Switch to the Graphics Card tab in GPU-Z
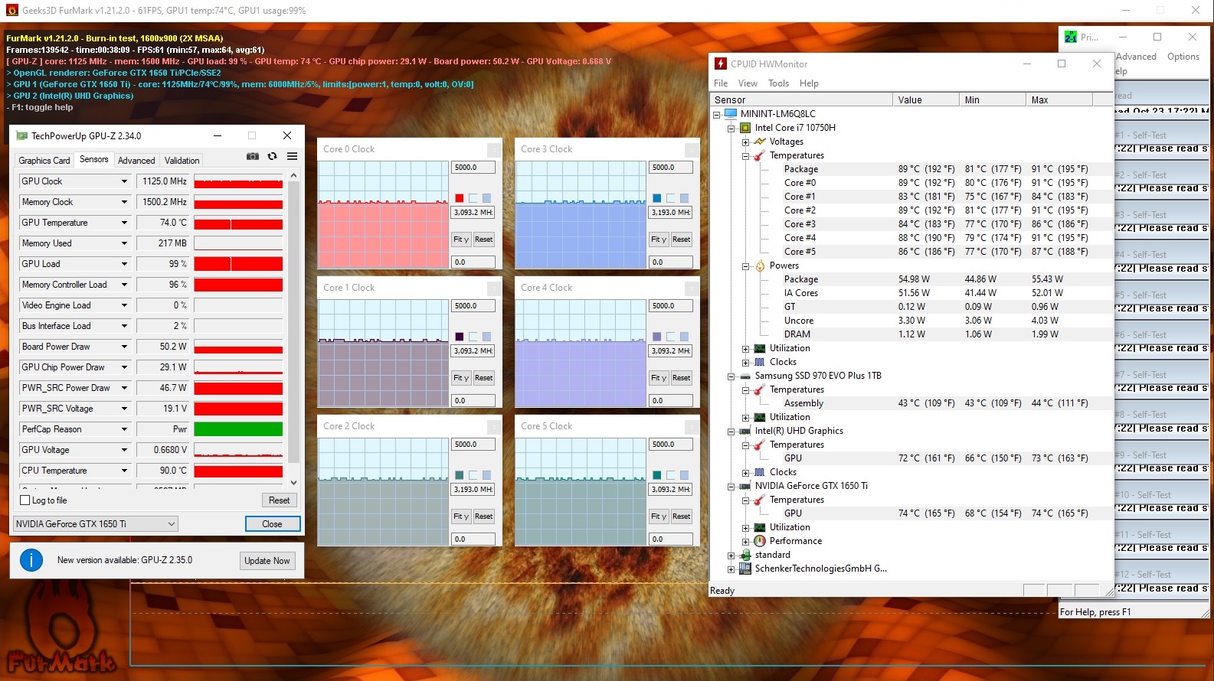This screenshot has width=1214, height=681. [44, 161]
